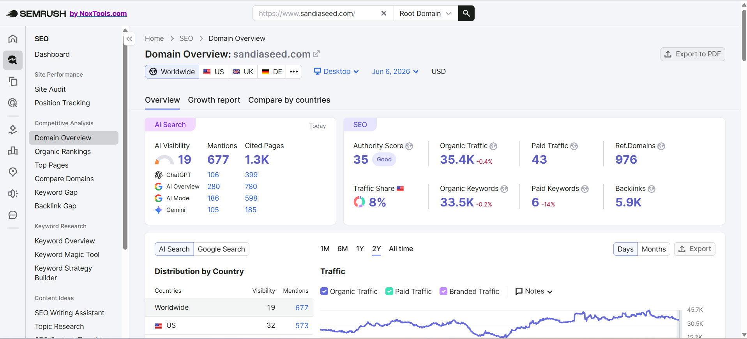Click the magnifier search button
747x339 pixels.
(x=466, y=13)
